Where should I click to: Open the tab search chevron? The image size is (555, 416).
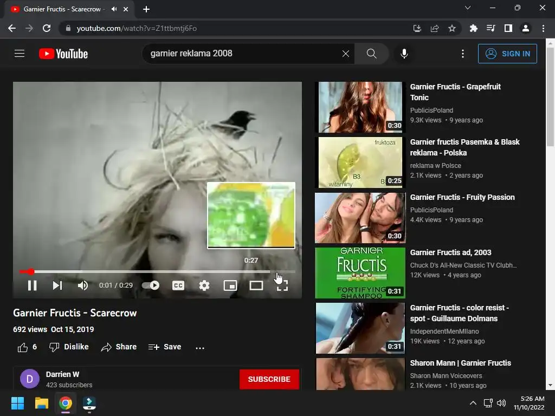[x=468, y=8]
